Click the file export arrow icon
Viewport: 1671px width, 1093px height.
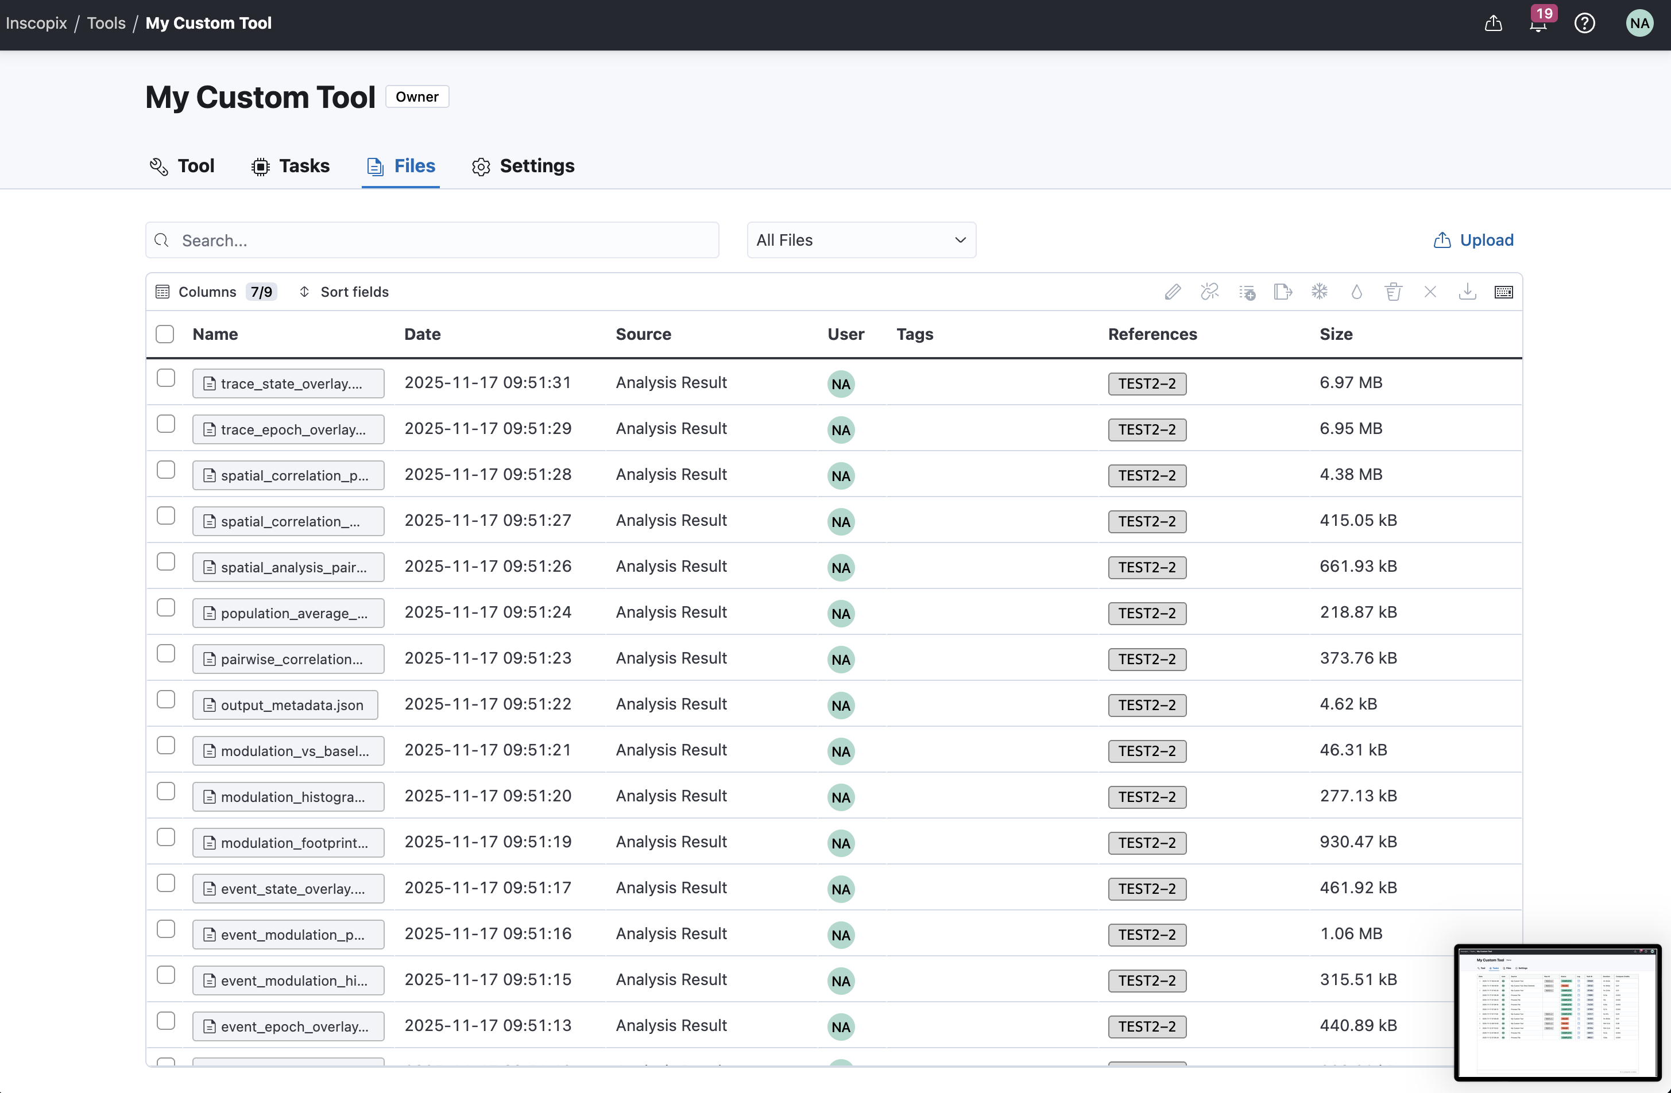(x=1283, y=292)
